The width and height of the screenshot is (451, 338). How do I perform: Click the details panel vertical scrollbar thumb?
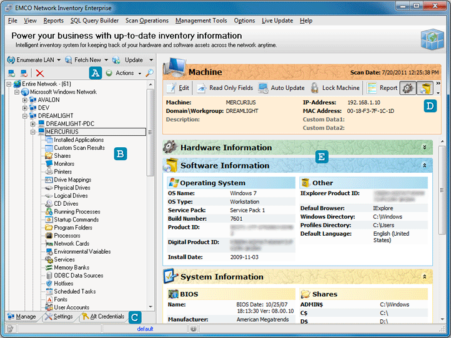(x=442, y=190)
